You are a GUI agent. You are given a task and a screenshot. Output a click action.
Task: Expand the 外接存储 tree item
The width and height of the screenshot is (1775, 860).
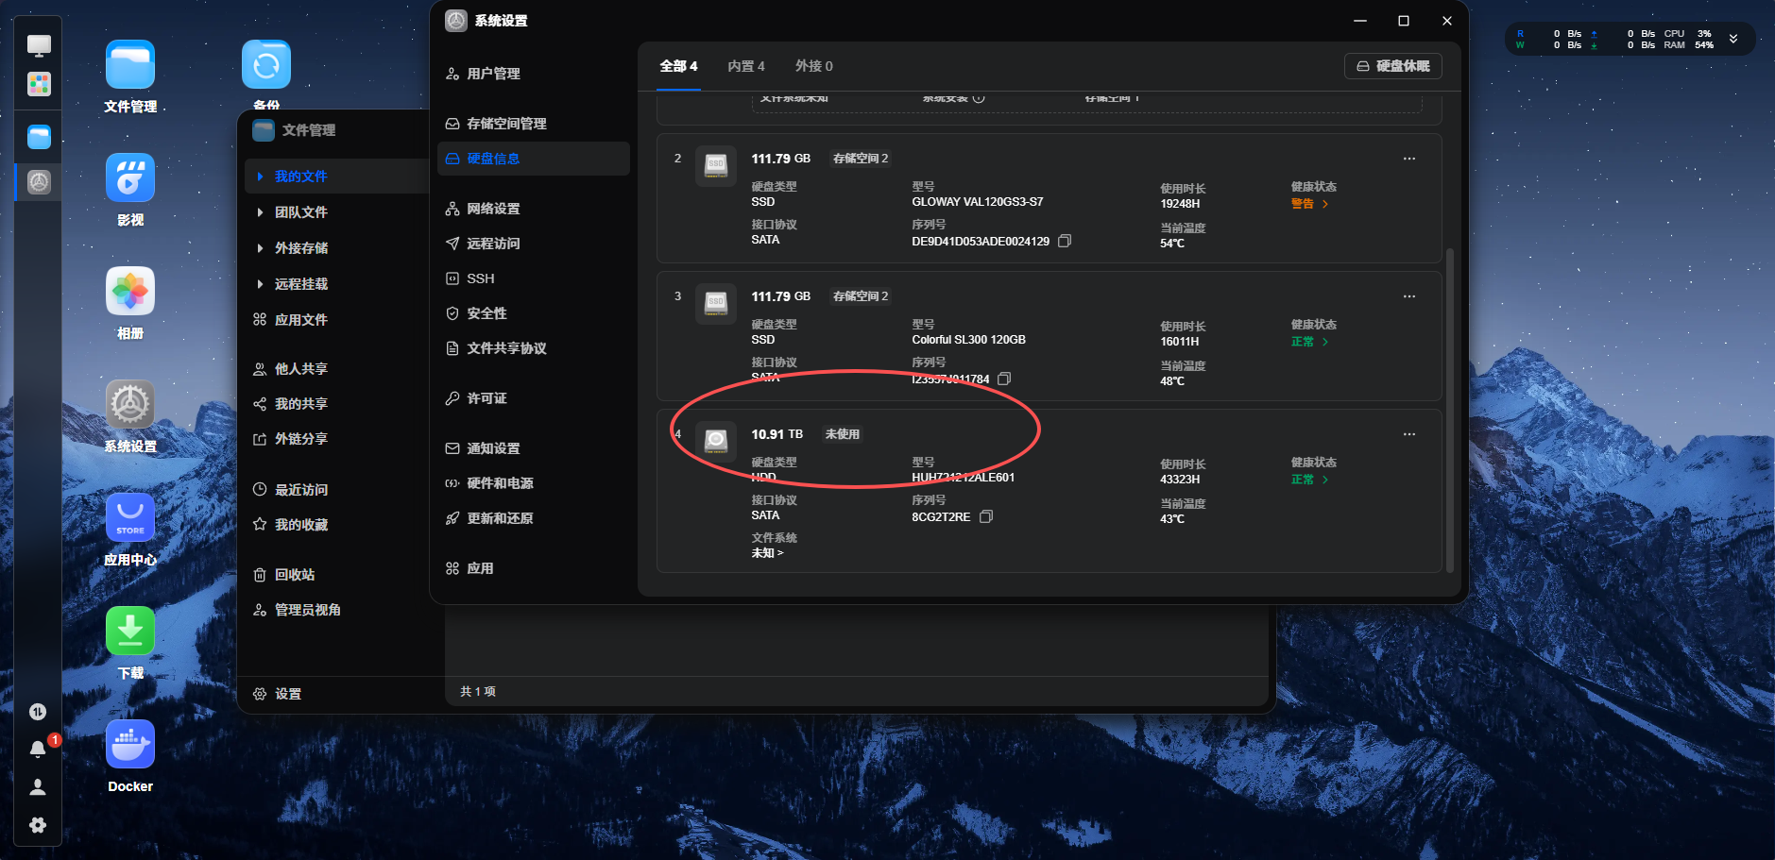coord(260,248)
